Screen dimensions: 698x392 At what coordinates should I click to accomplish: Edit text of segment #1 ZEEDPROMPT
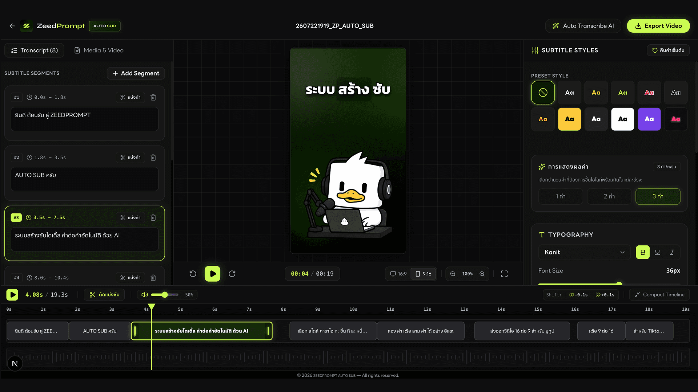click(x=85, y=119)
